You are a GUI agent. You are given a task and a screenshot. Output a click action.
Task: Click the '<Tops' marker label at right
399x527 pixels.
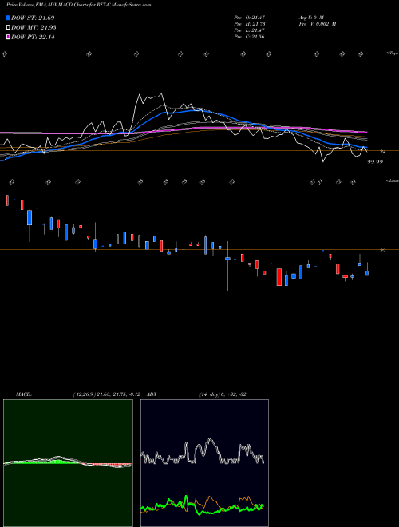point(392,53)
